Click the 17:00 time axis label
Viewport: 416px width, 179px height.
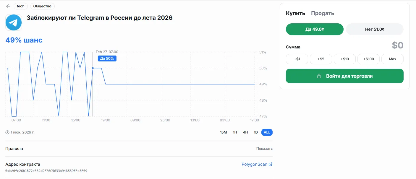(254, 120)
